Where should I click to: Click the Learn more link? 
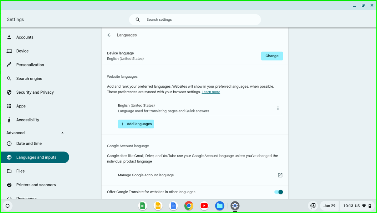click(211, 92)
